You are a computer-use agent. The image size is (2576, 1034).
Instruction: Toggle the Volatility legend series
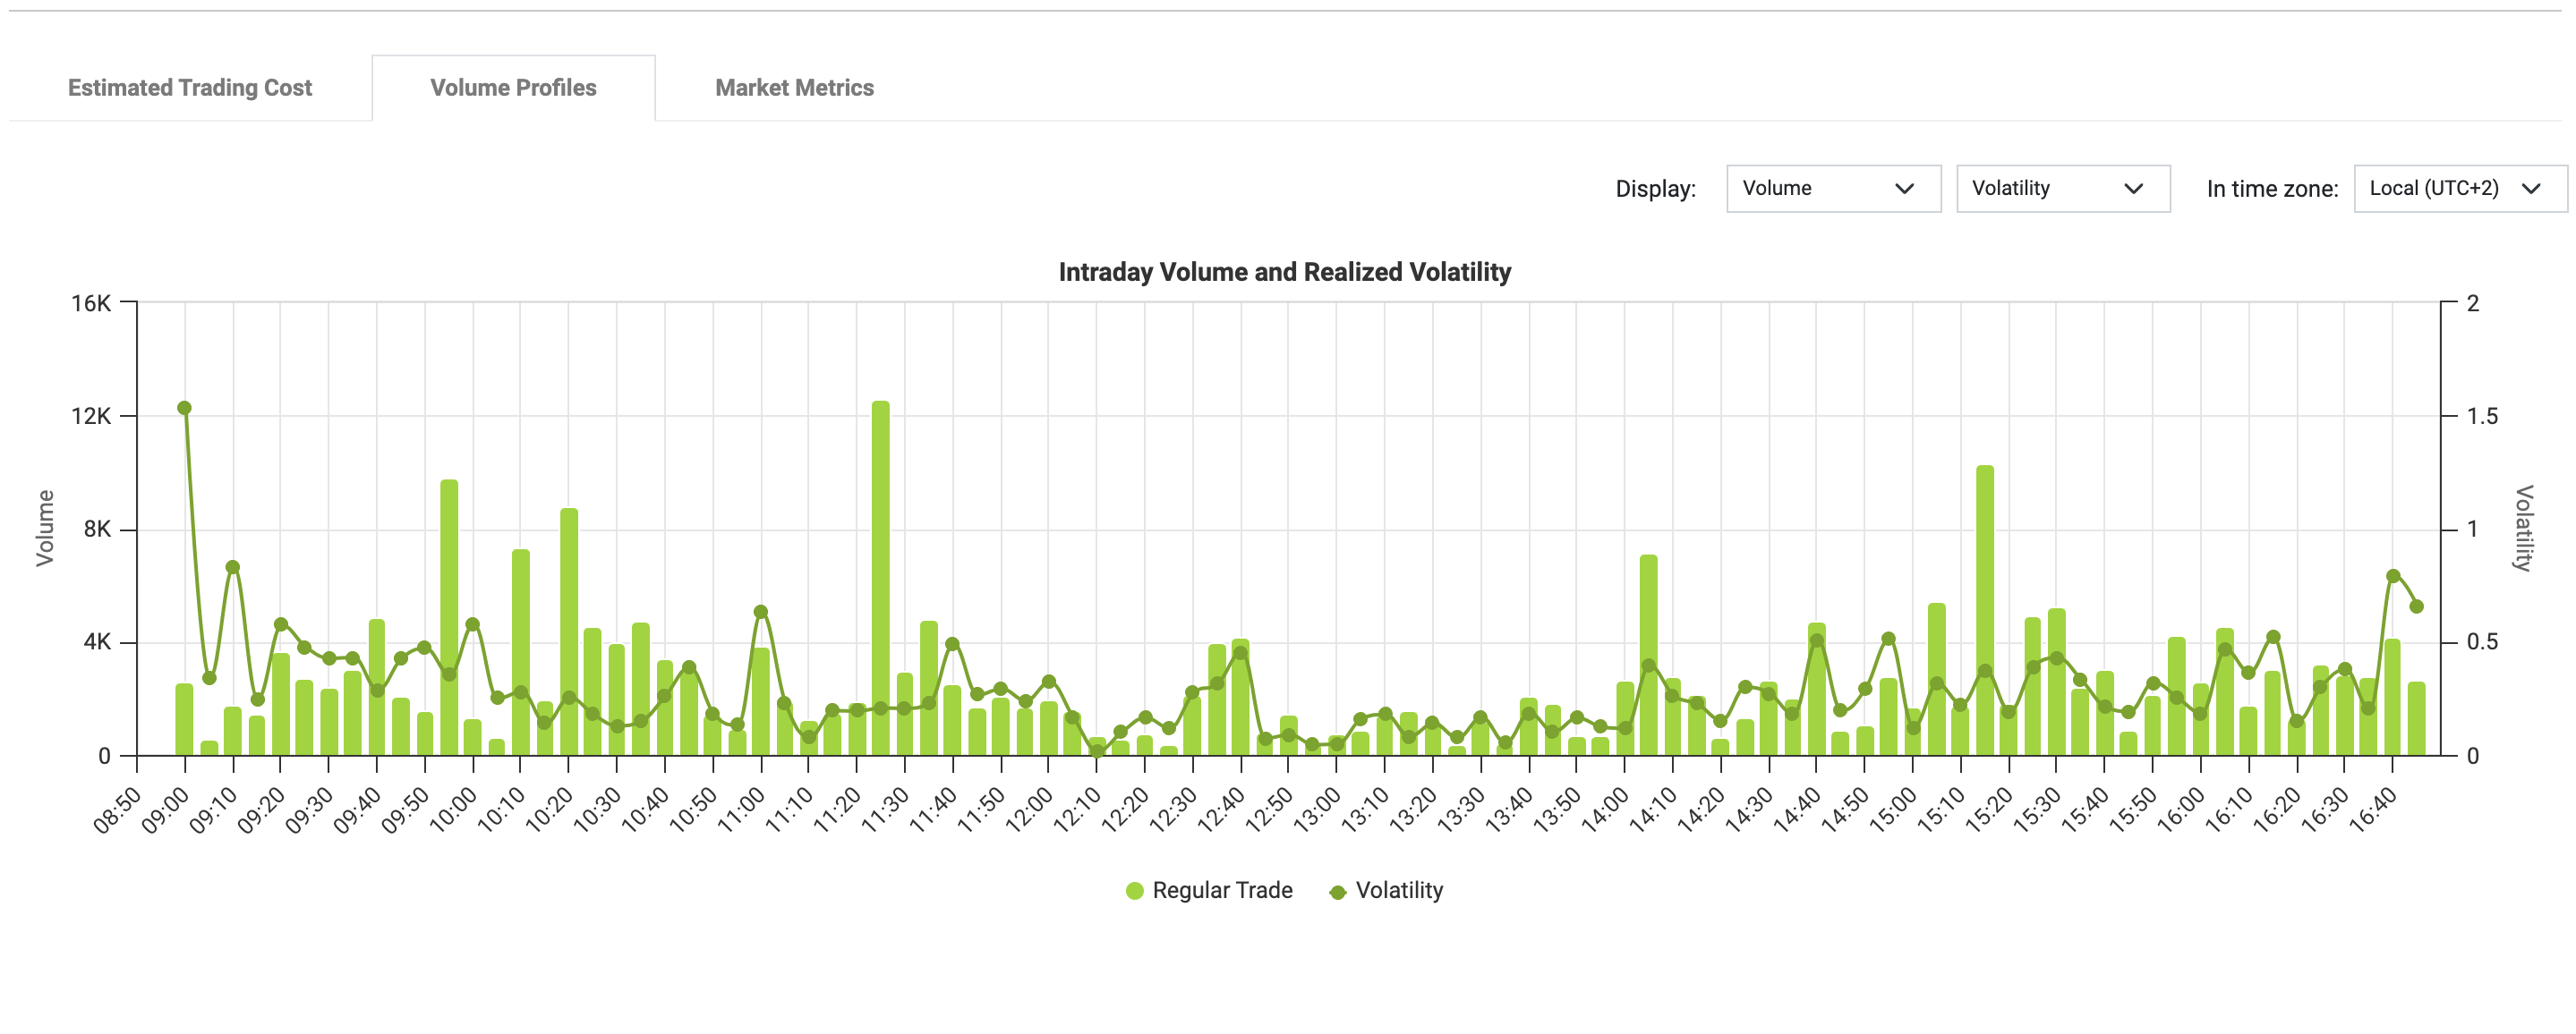coord(1398,890)
